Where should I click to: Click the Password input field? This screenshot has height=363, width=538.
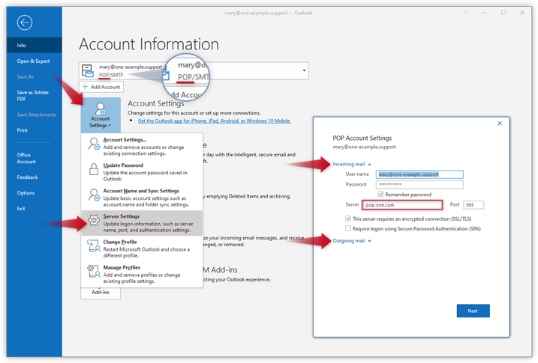(419, 184)
